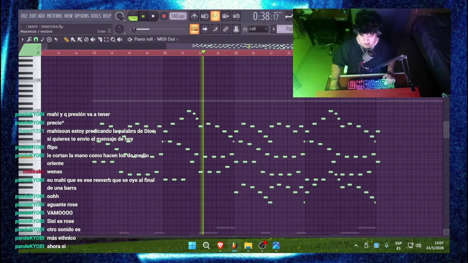Toggle the 3.2.1 recording countdown

click(215, 16)
